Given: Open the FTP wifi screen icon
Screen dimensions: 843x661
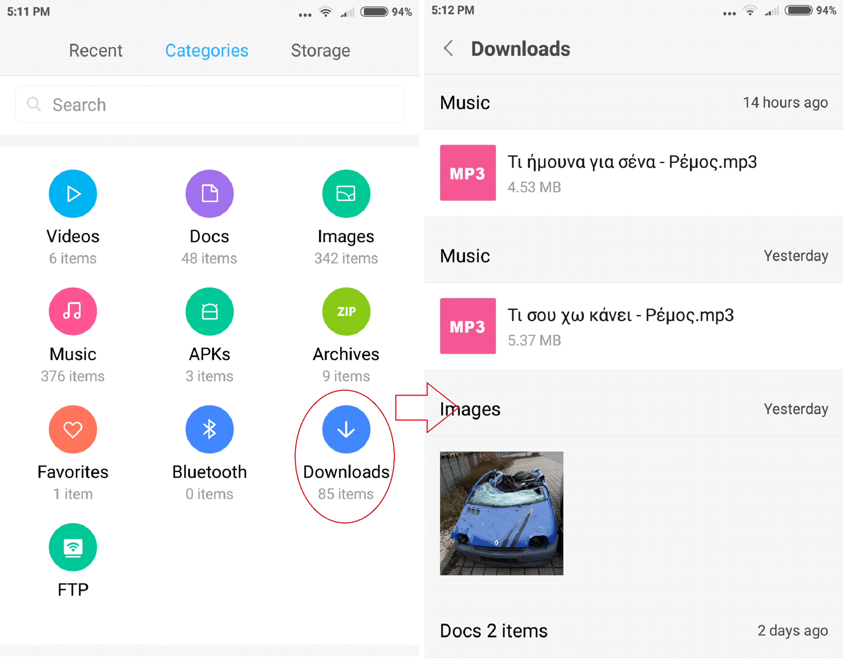Looking at the screenshot, I should tap(73, 547).
